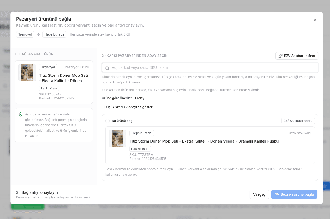The height and width of the screenshot is (219, 330).
Task: Click the green shield info icon
Action: click(x=21, y=114)
